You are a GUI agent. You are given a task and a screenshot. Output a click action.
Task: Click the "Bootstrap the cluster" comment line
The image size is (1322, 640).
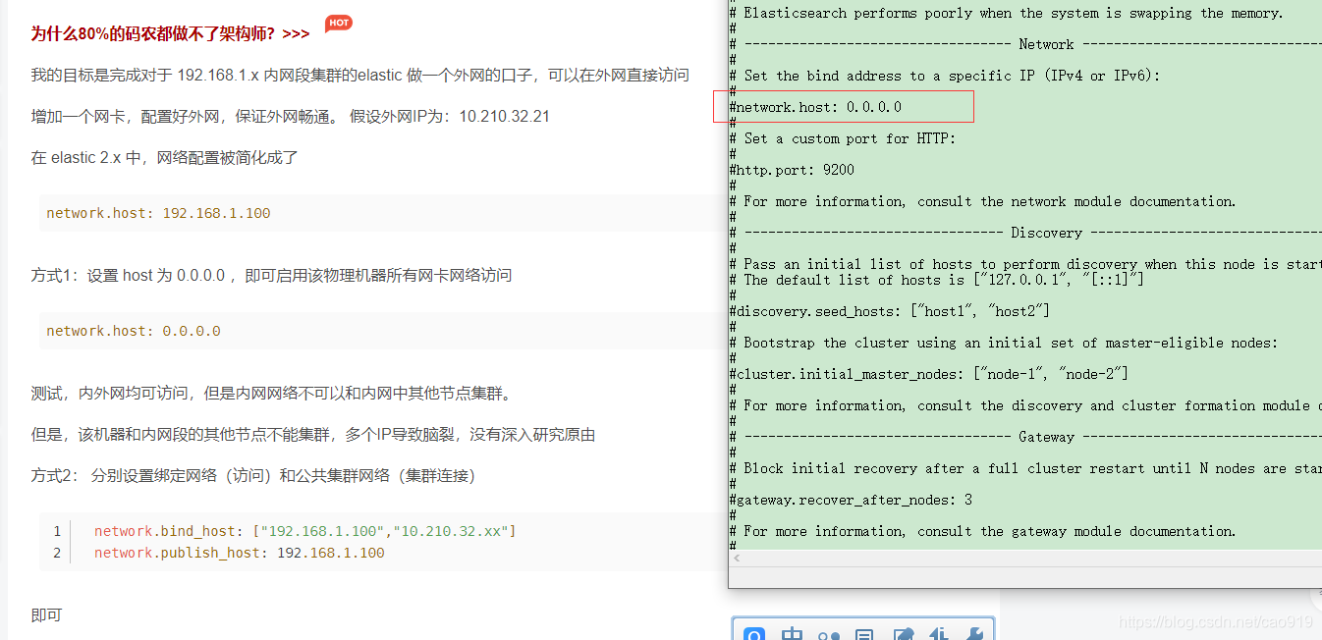click(x=1004, y=343)
